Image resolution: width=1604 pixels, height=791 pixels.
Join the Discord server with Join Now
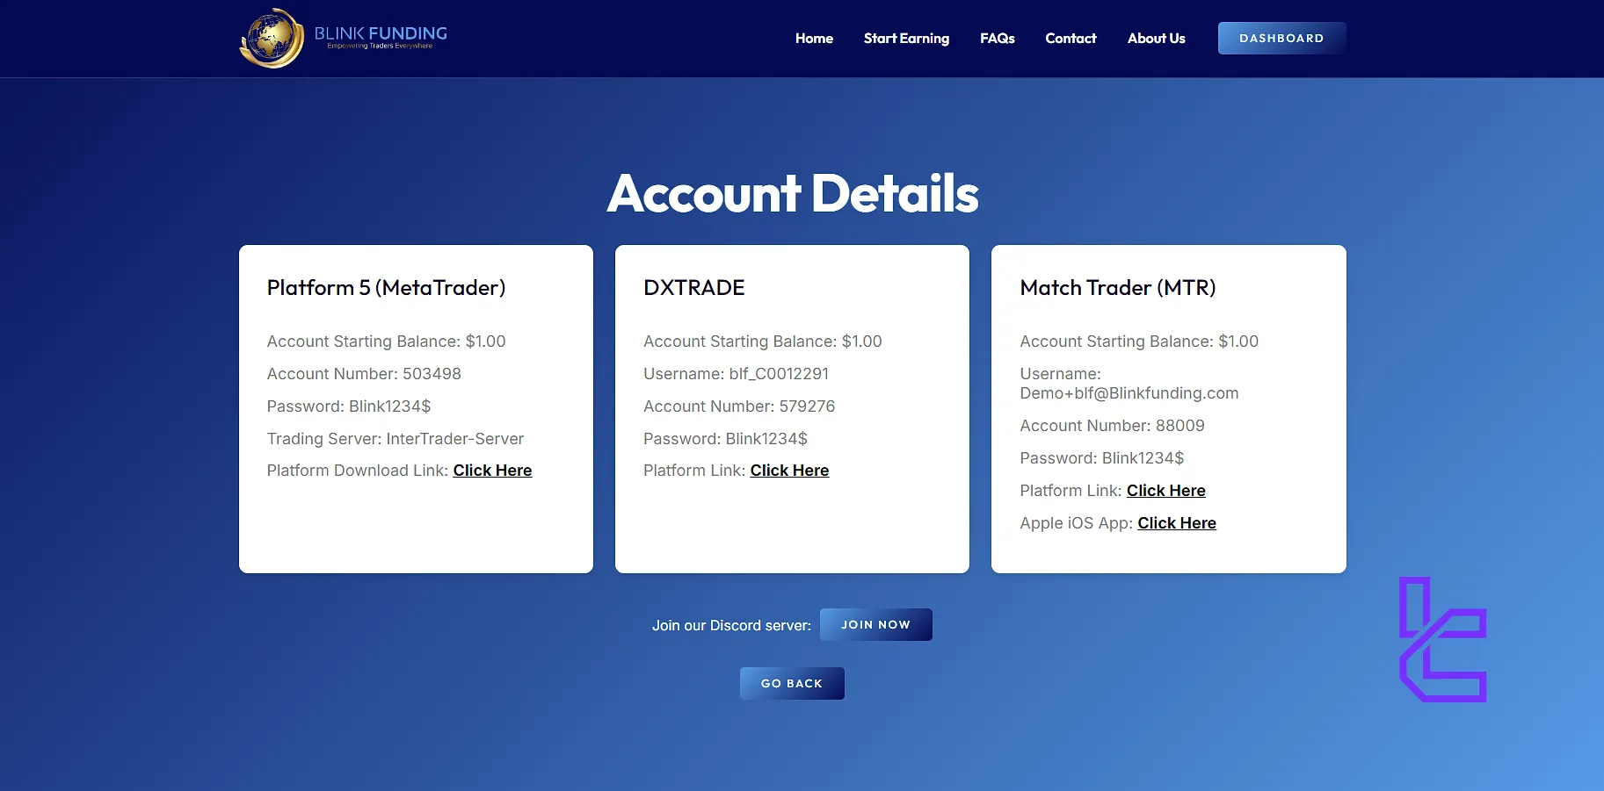click(875, 624)
